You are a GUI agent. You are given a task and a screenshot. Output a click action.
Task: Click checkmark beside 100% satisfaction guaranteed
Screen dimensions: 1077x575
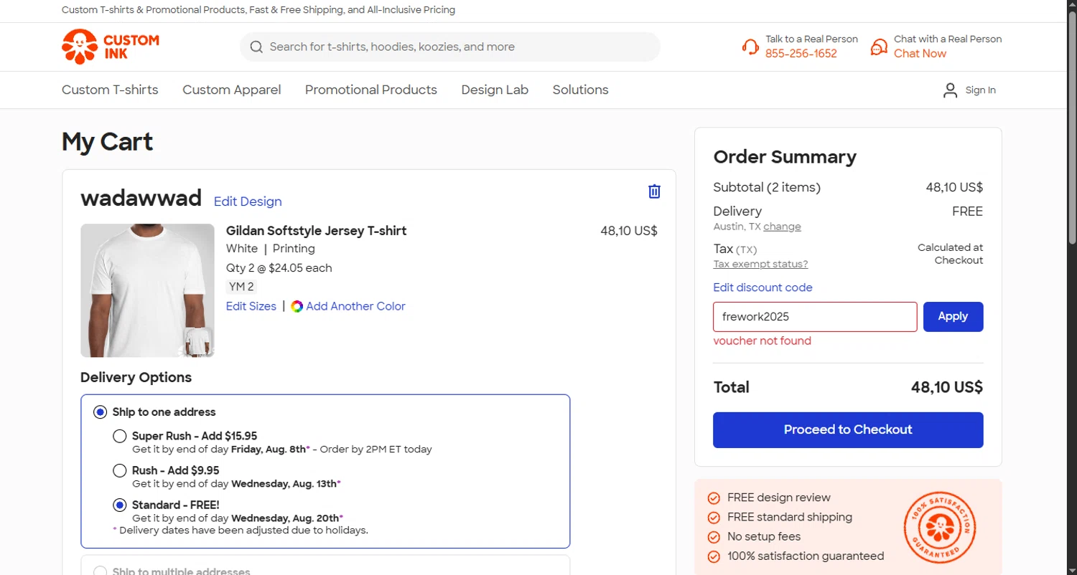pos(714,556)
